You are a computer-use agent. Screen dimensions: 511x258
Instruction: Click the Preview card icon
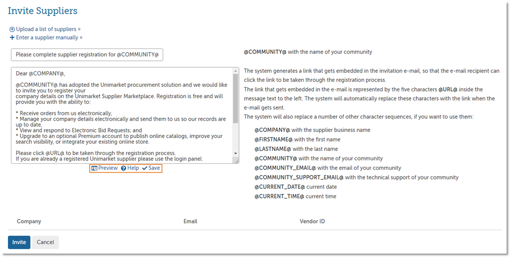pyautogui.click(x=94, y=168)
